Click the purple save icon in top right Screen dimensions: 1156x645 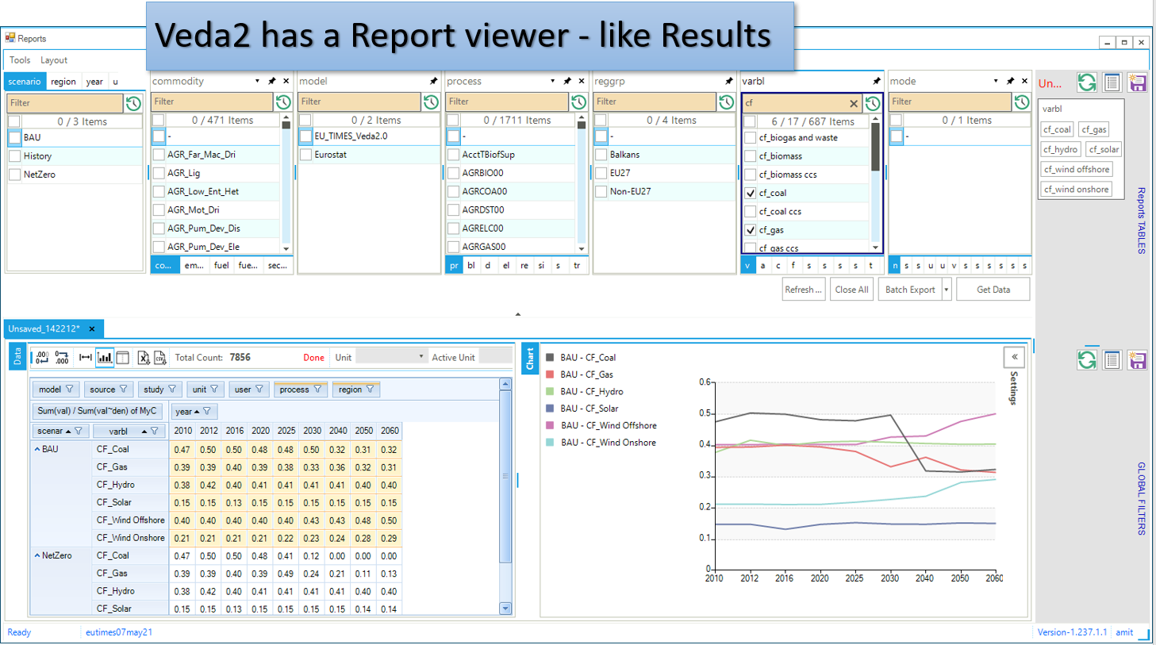1137,82
